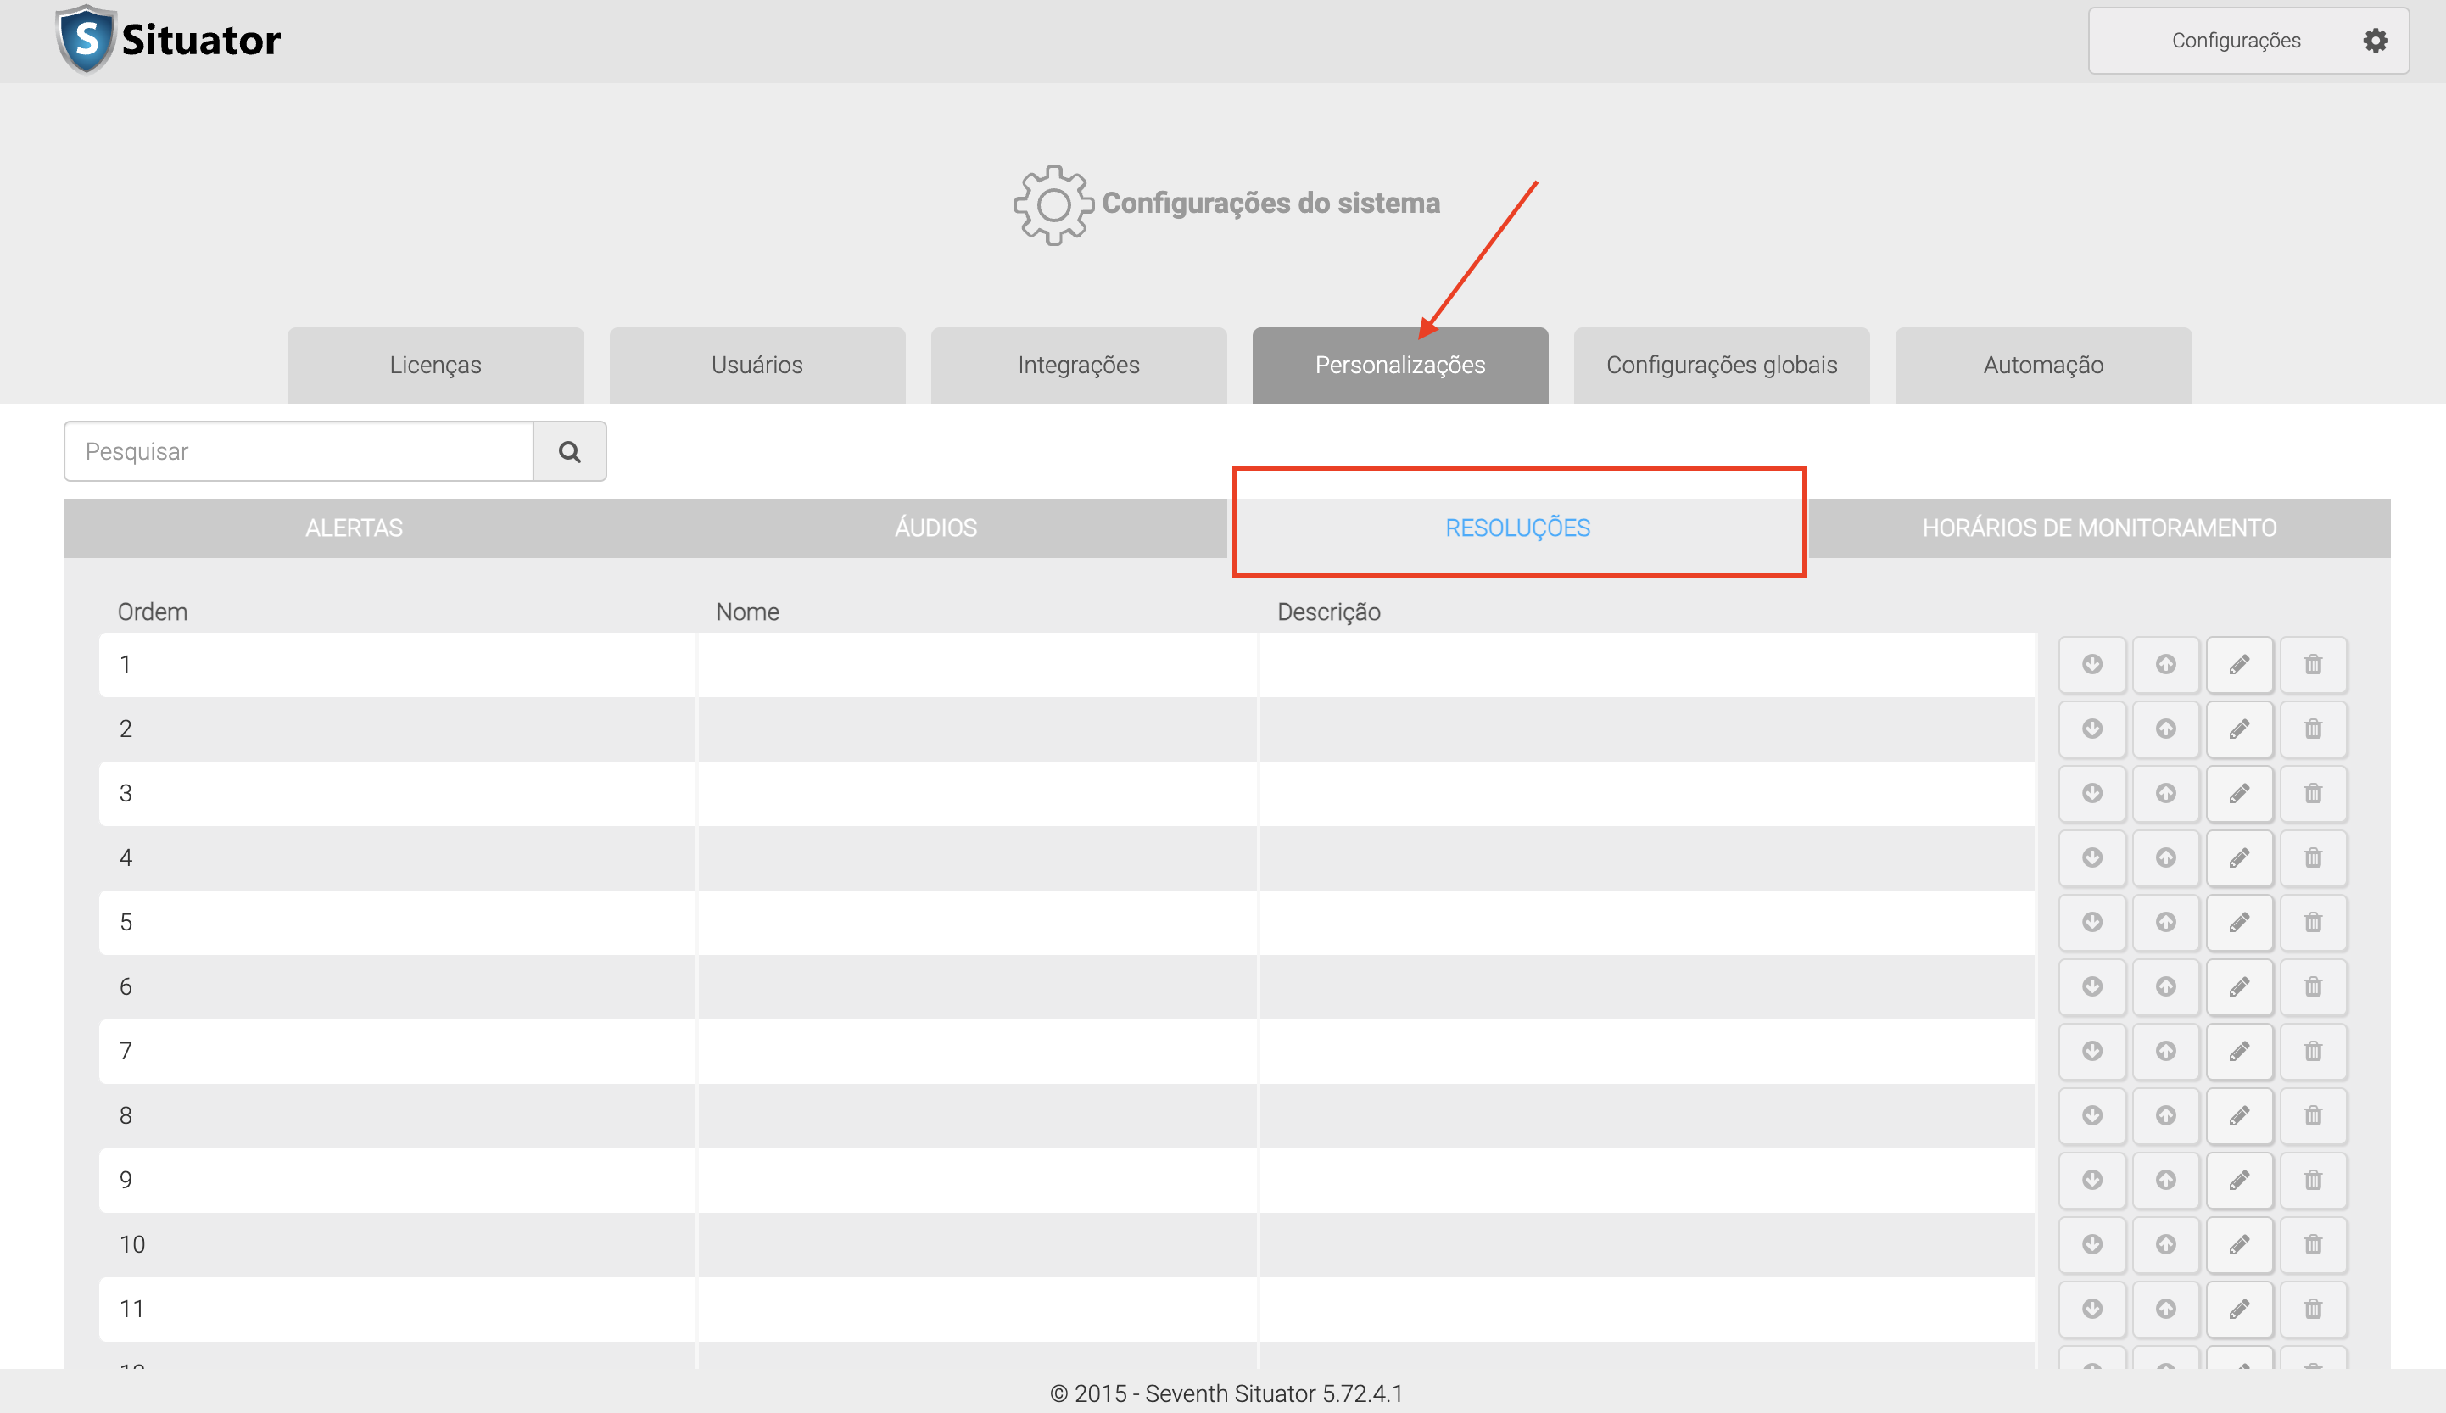This screenshot has width=2446, height=1413.
Task: Click the magnifier search button
Action: [570, 451]
